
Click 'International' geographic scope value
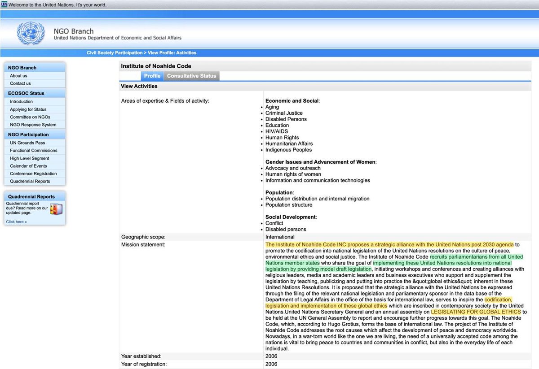click(x=280, y=237)
